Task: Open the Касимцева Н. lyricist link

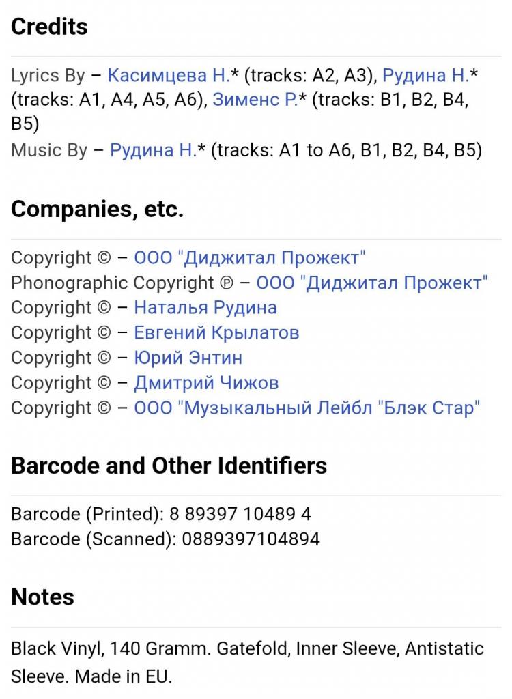Action: (169, 75)
